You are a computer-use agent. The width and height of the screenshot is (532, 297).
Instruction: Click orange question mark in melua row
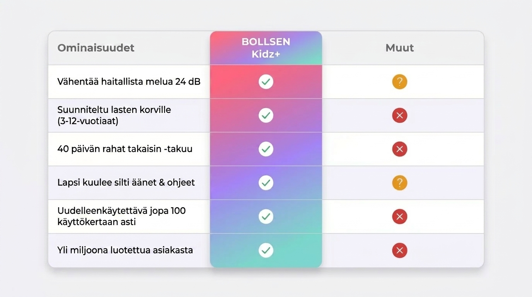[399, 82]
